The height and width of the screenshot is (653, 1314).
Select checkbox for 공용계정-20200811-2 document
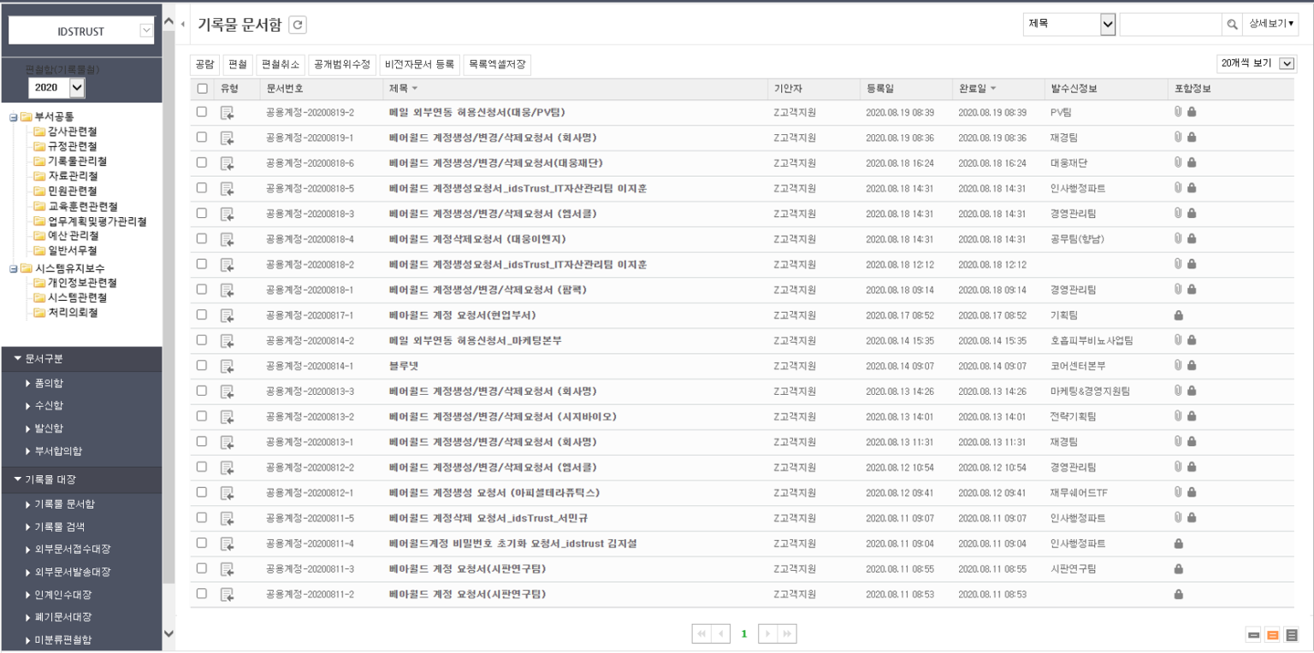point(202,594)
